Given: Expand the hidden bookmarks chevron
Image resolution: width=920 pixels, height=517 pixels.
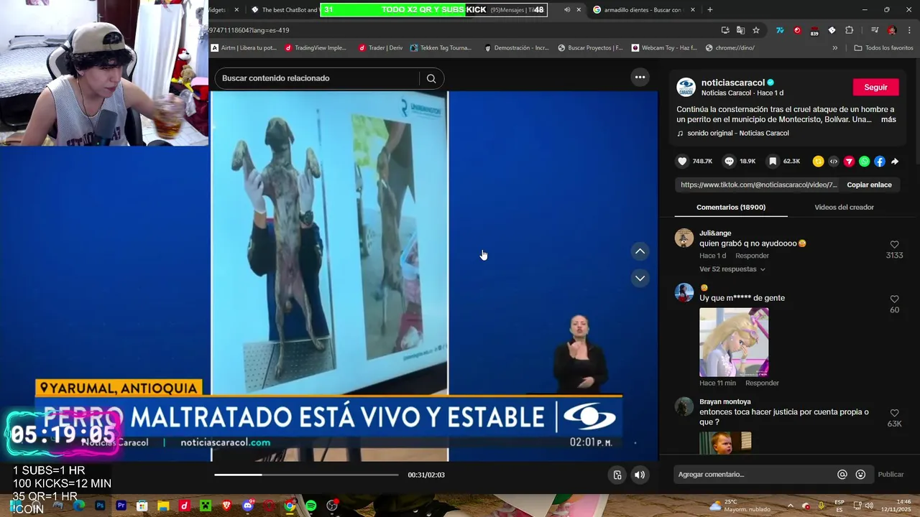Looking at the screenshot, I should pyautogui.click(x=835, y=48).
